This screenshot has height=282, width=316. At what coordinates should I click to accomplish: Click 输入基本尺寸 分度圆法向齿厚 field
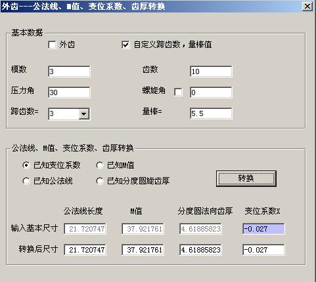click(200, 229)
